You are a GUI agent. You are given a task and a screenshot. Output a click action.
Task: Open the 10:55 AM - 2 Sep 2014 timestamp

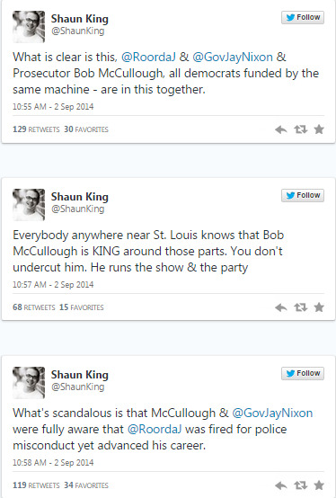[53, 107]
